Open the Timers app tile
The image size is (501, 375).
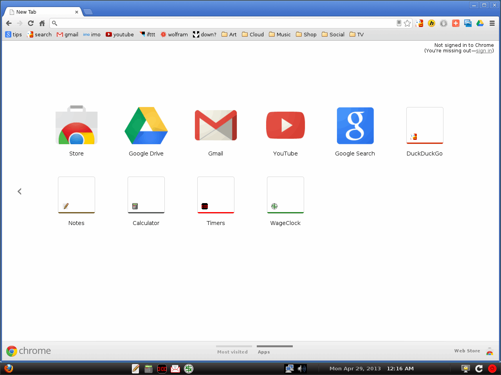(x=216, y=195)
